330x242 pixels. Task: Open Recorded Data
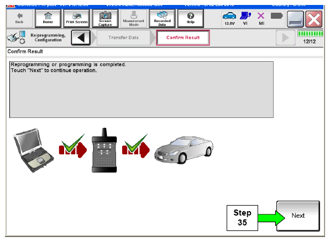[x=162, y=19]
